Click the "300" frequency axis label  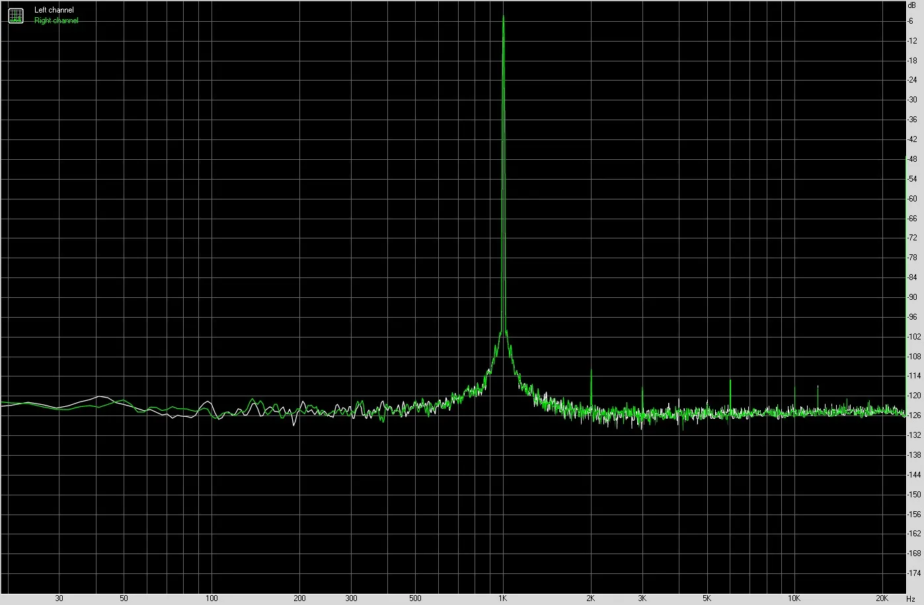(x=351, y=598)
